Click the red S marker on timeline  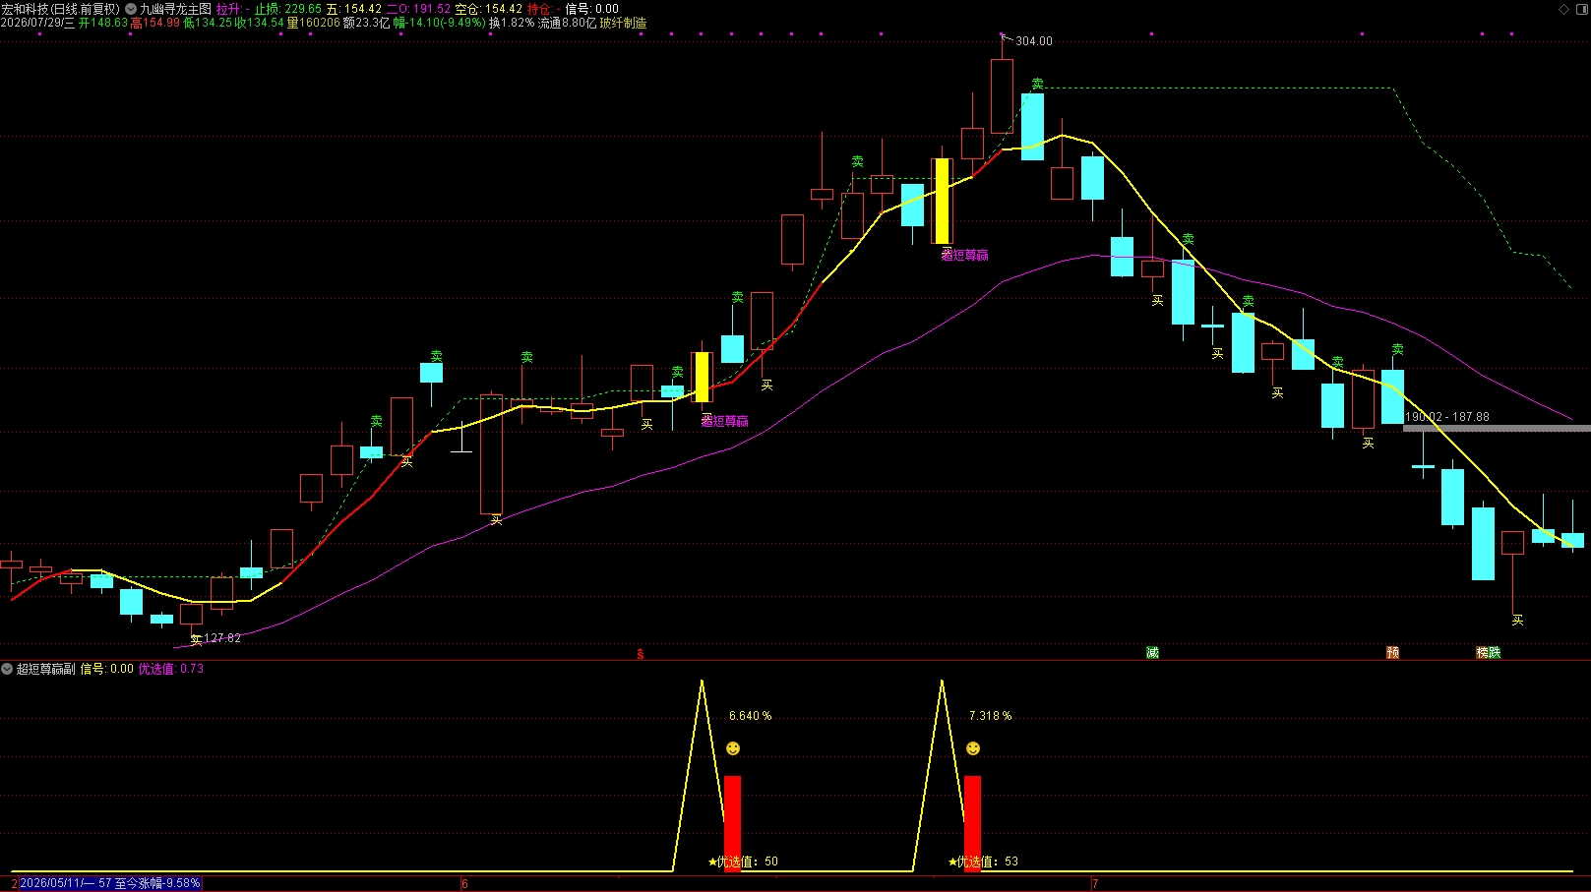point(641,654)
